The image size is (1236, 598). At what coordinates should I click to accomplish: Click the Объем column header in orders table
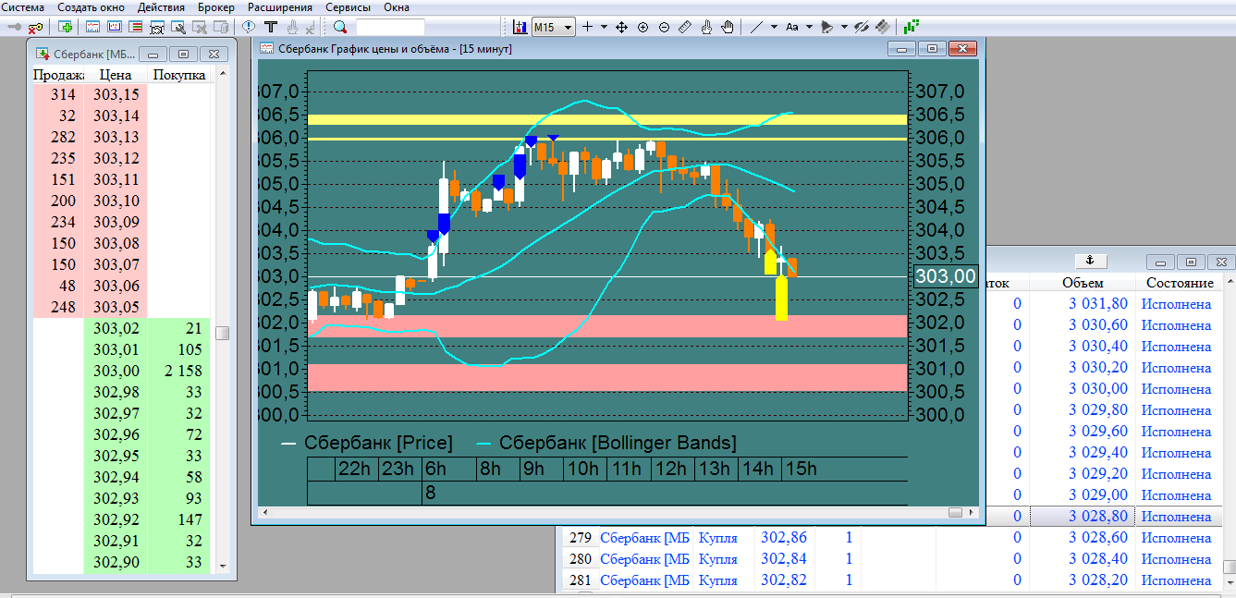(1083, 283)
